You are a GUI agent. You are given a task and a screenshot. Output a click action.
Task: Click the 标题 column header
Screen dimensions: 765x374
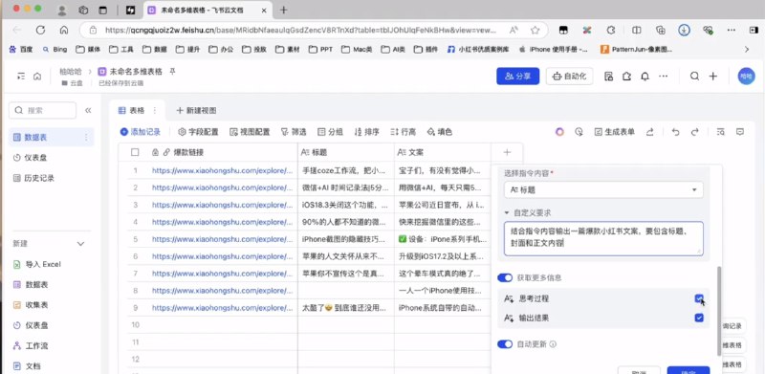(x=346, y=152)
